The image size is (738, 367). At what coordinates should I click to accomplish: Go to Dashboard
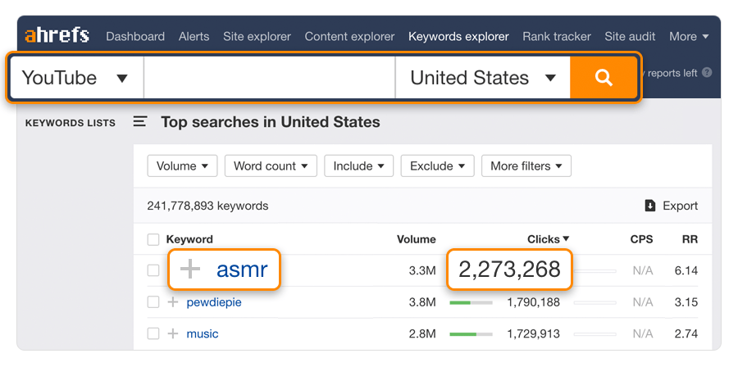[135, 36]
